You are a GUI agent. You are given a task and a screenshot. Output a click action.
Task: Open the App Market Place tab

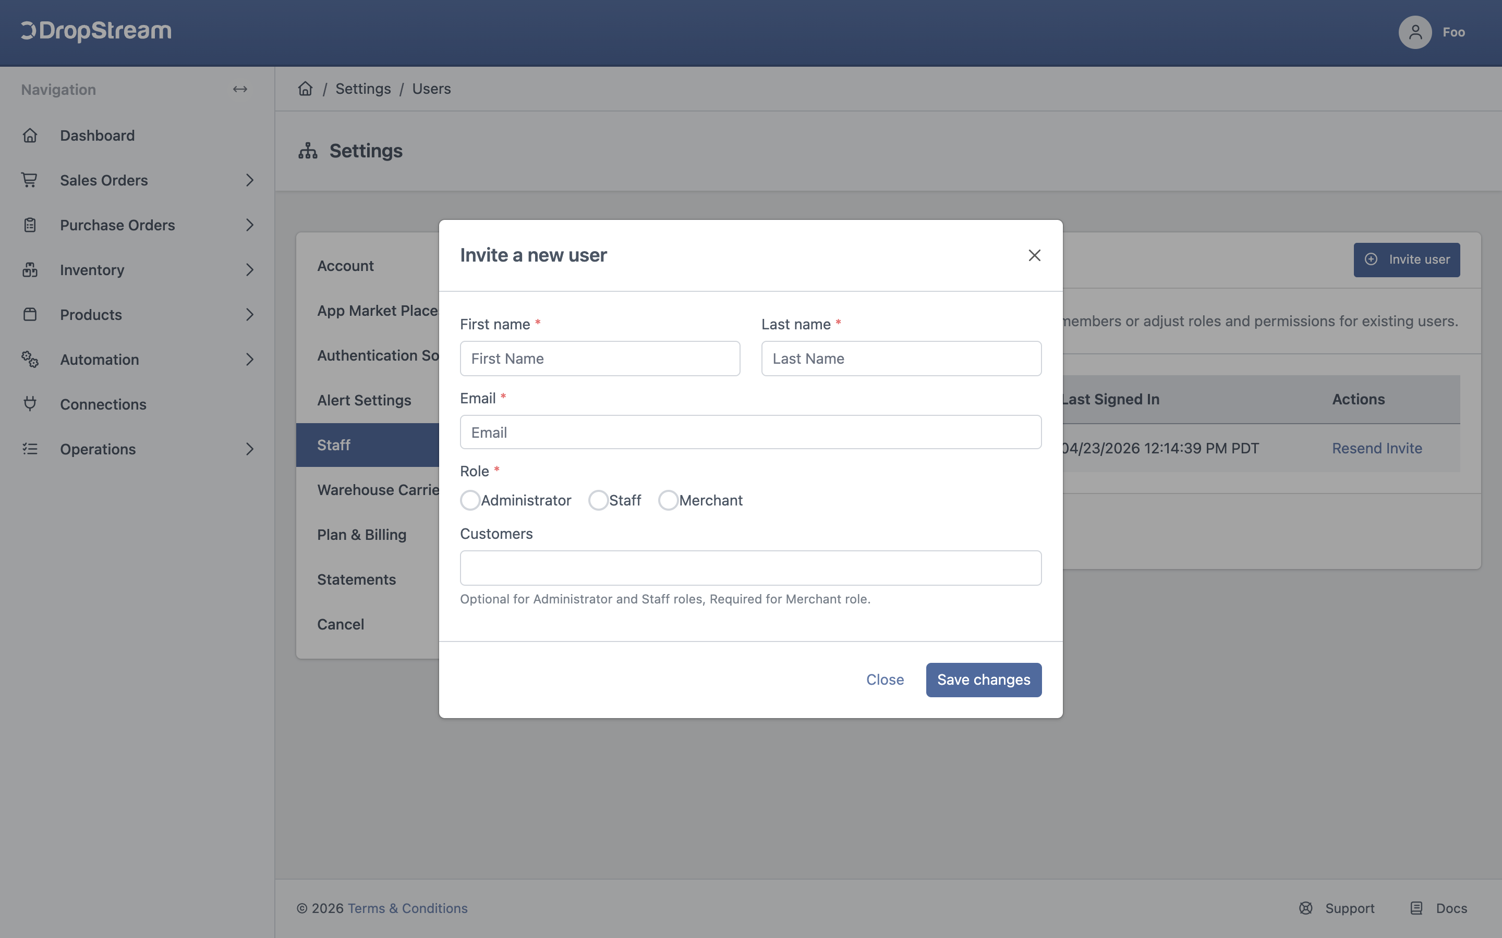point(368,310)
